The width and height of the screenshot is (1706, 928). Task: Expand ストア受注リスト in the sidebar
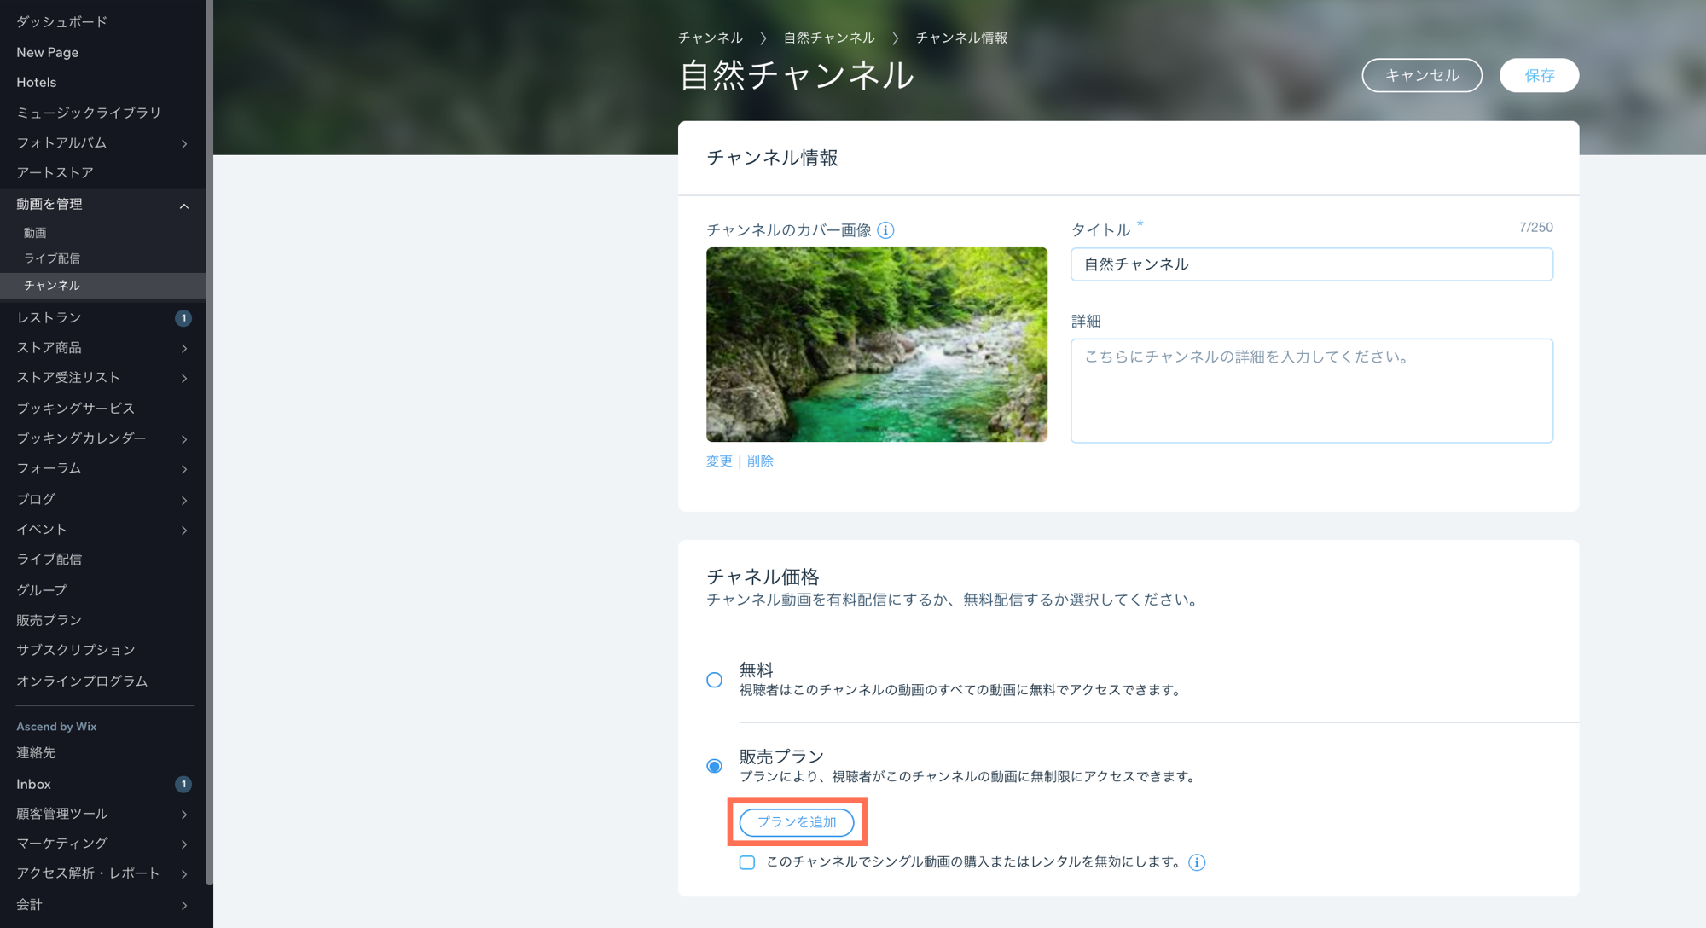(x=184, y=378)
